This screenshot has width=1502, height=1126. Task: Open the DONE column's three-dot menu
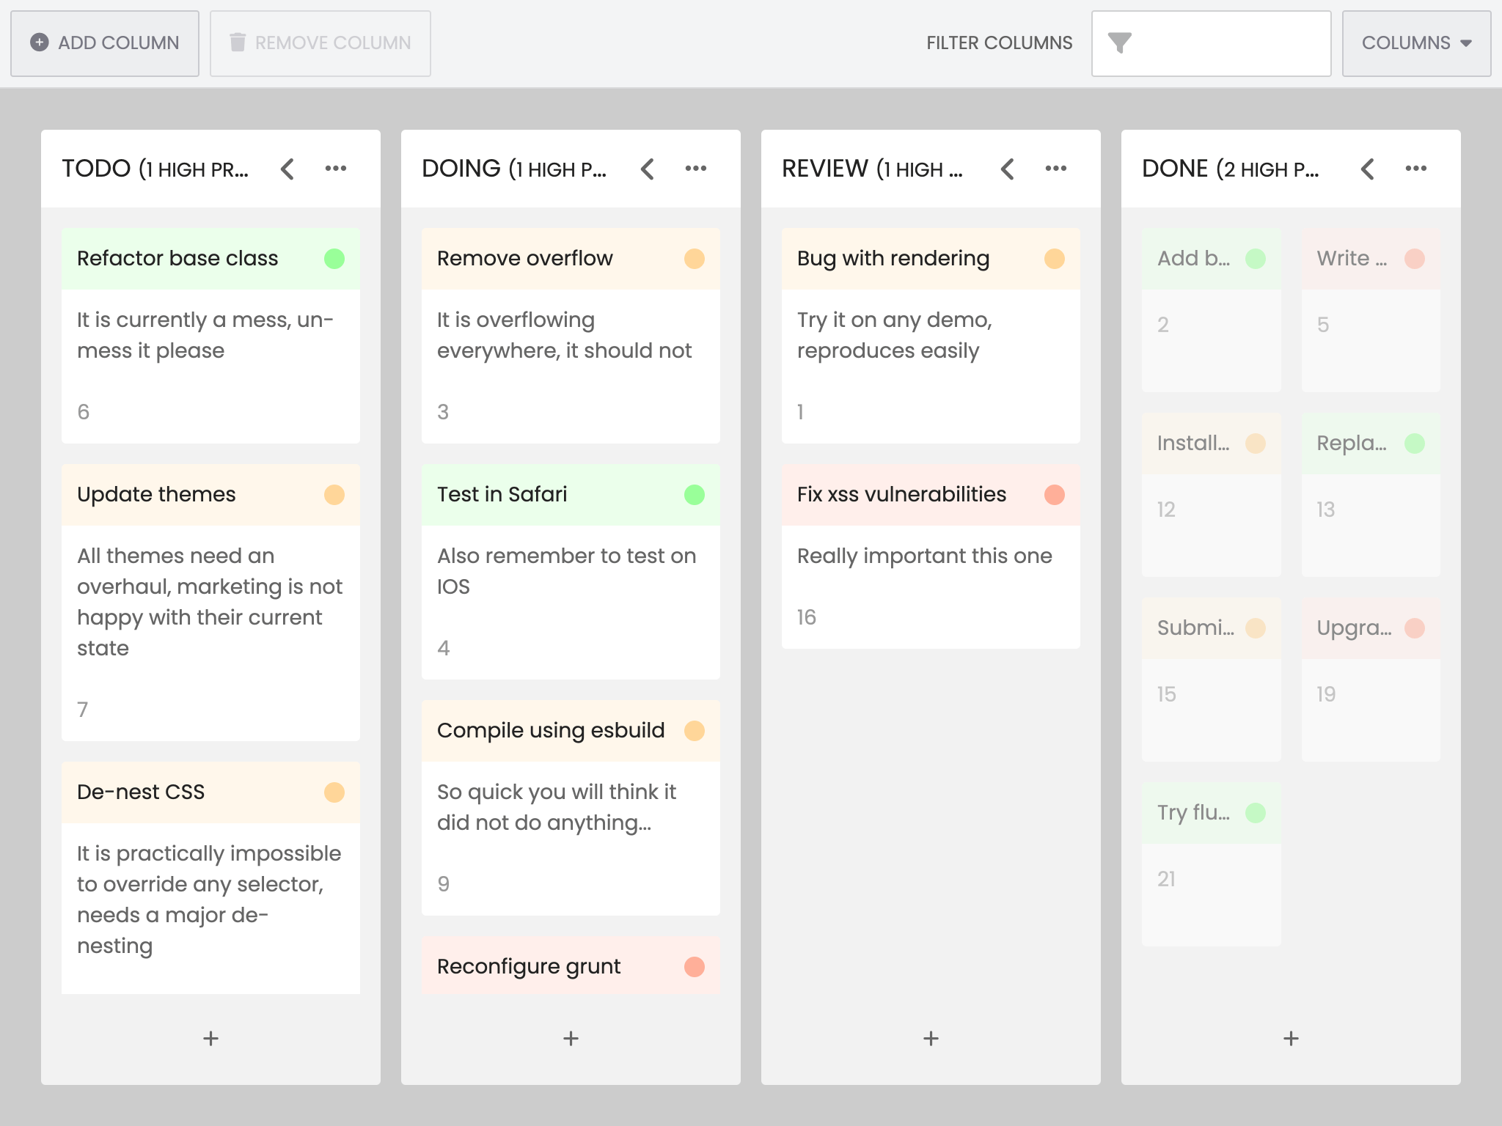pyautogui.click(x=1416, y=169)
